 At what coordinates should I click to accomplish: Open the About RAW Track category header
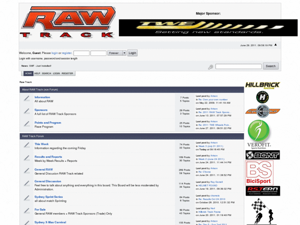[40, 90]
